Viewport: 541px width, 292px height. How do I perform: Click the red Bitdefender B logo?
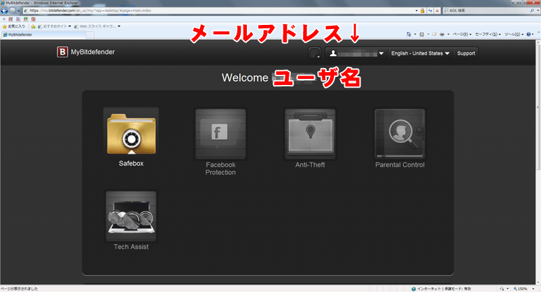coord(62,52)
